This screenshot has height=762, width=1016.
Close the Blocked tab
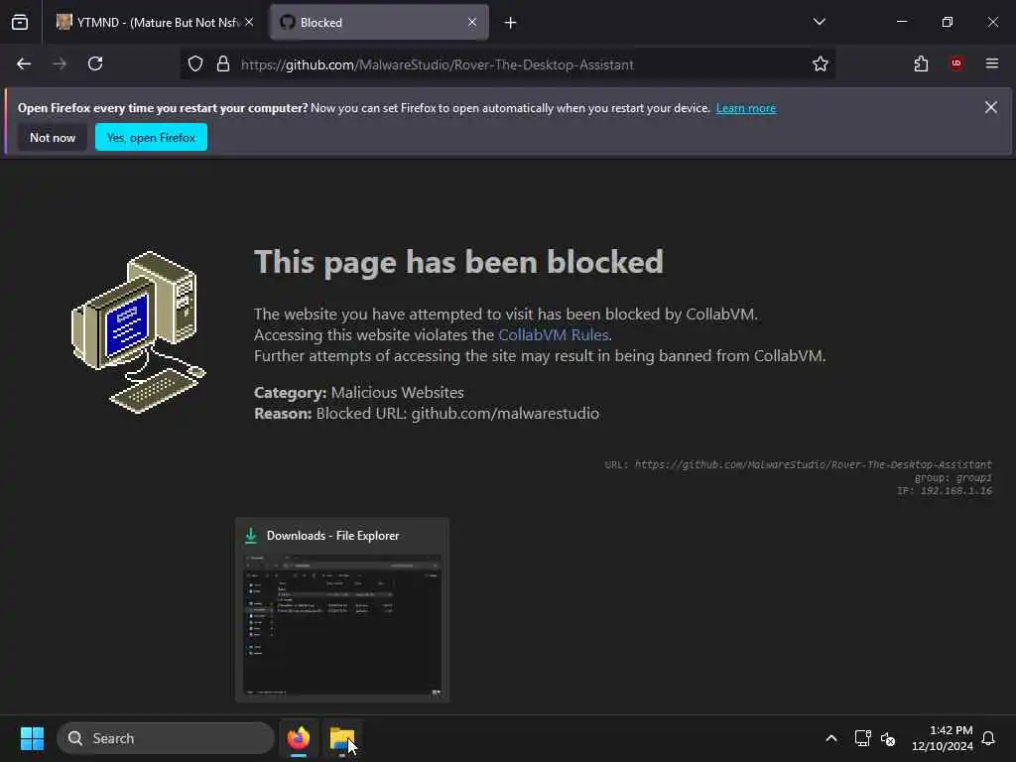pos(472,22)
